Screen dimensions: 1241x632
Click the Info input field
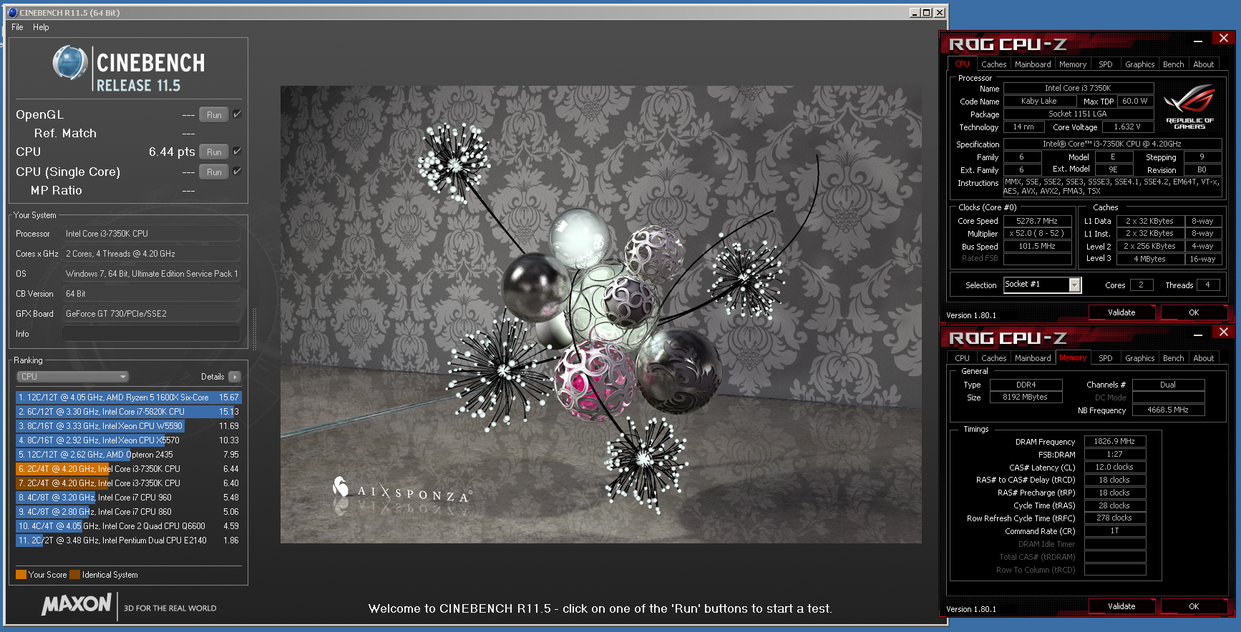coord(151,334)
